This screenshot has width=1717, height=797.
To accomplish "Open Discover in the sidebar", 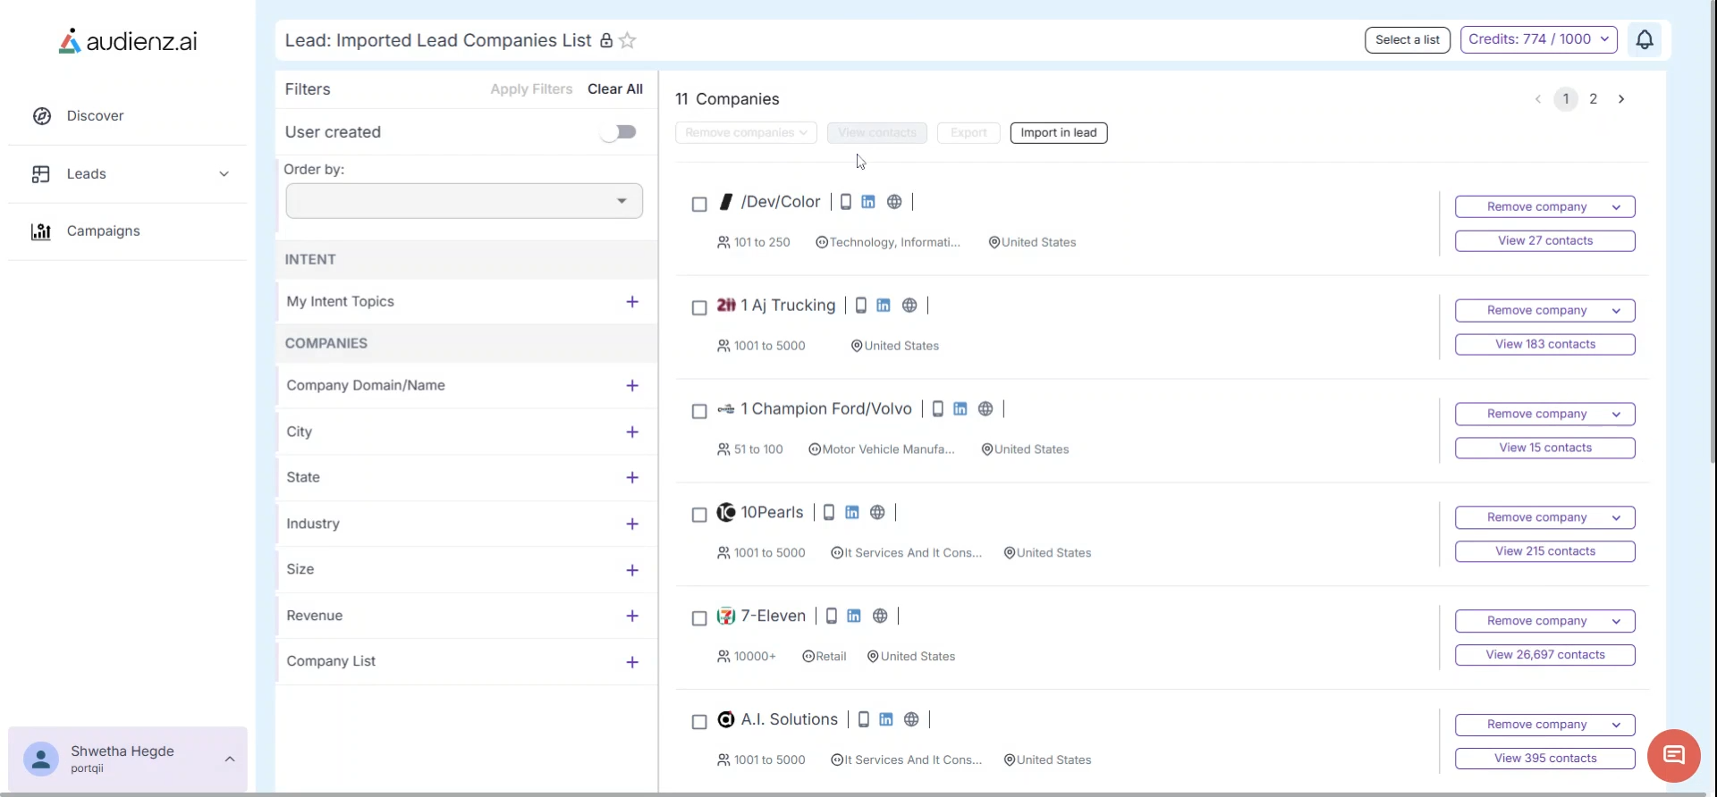I will pos(95,116).
